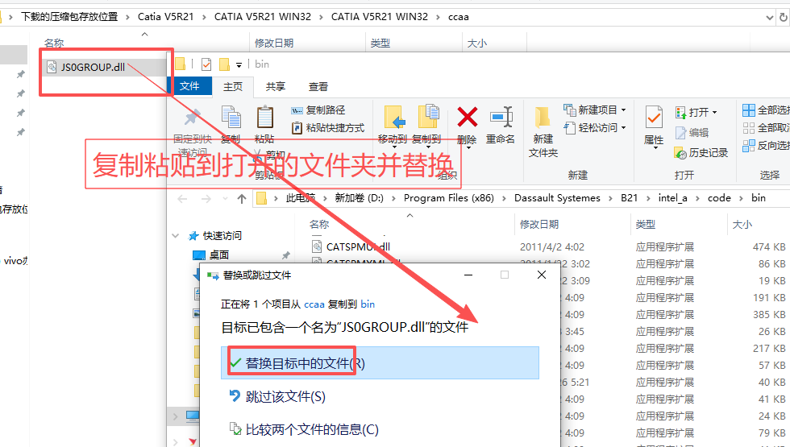Sort bin folder by Type column

pos(646,224)
